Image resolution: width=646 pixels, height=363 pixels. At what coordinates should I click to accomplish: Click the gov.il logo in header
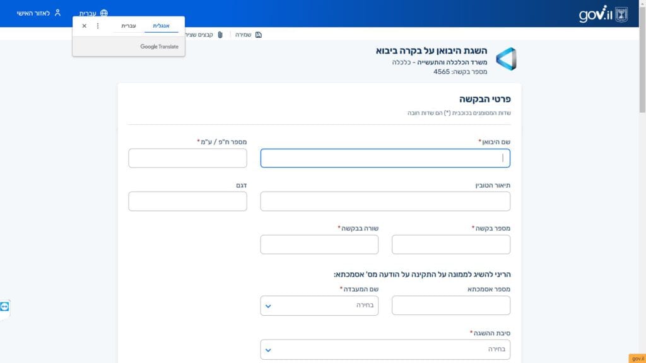pos(595,14)
